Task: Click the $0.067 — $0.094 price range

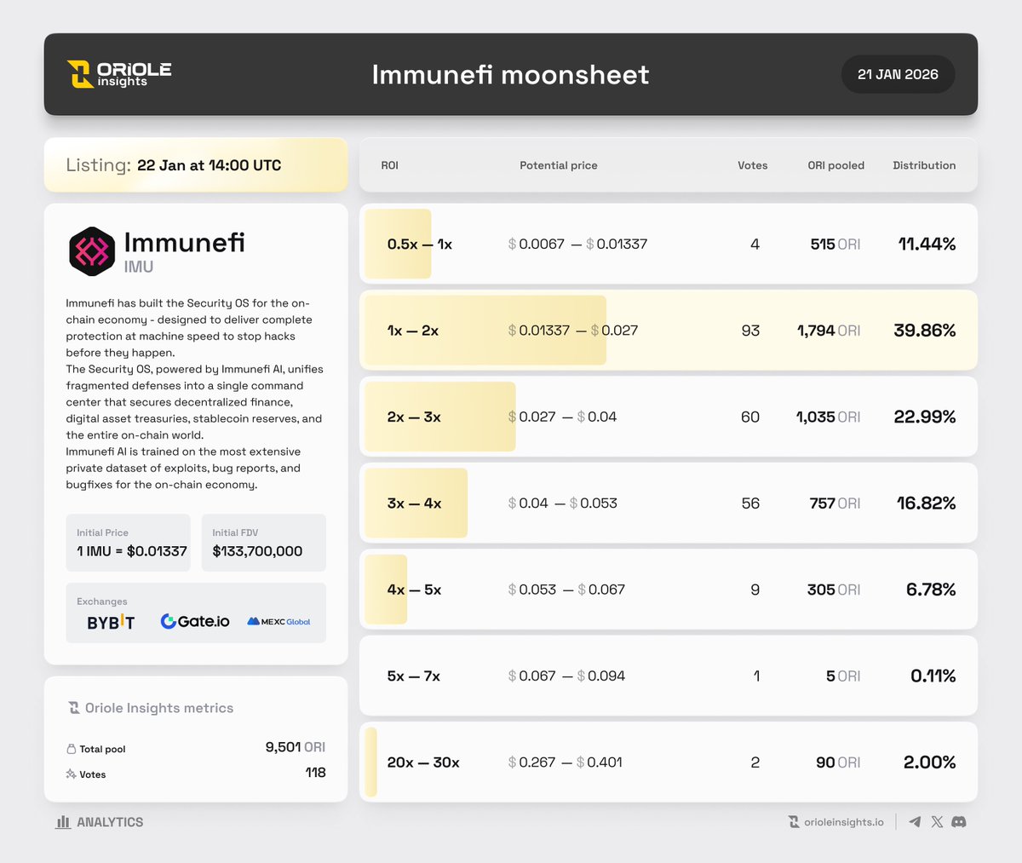Action: click(566, 676)
